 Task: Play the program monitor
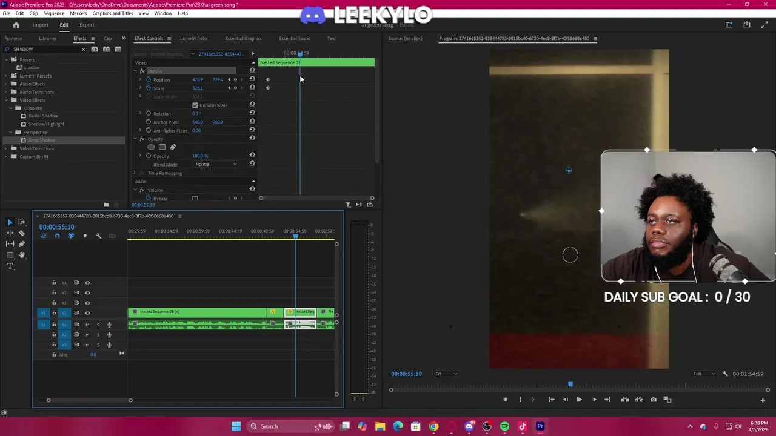[x=579, y=400]
